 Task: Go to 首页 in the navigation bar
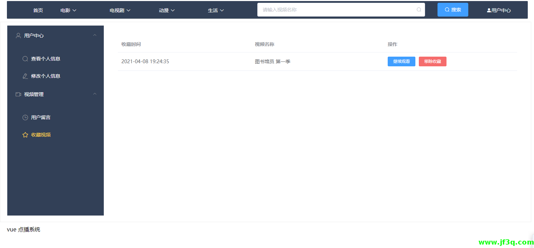point(38,10)
